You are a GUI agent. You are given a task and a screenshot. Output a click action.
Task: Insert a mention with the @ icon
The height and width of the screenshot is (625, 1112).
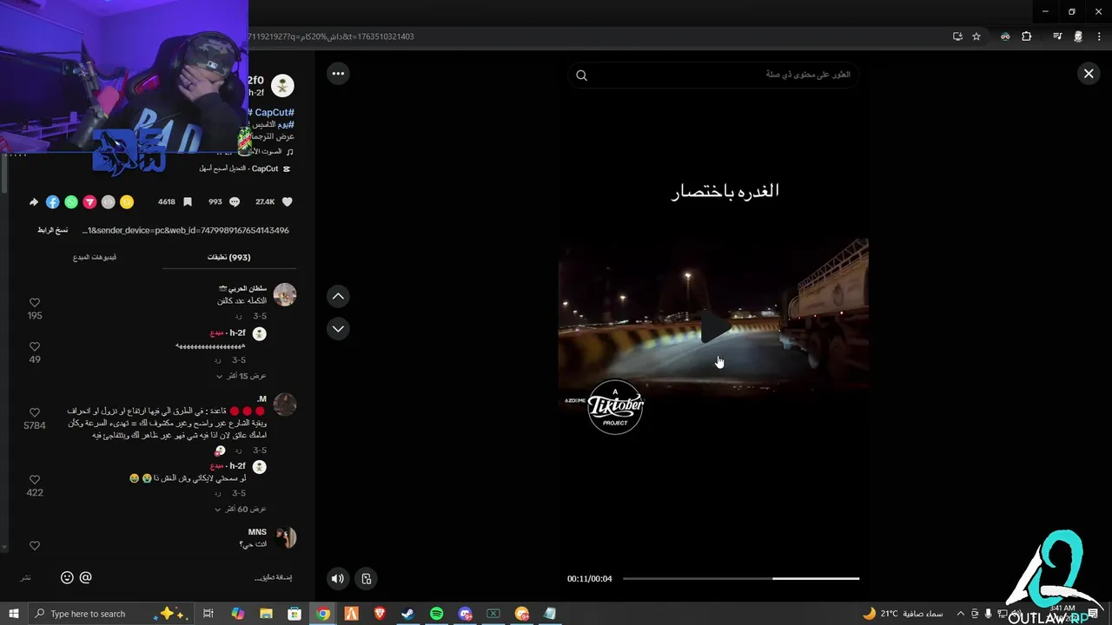click(x=85, y=577)
